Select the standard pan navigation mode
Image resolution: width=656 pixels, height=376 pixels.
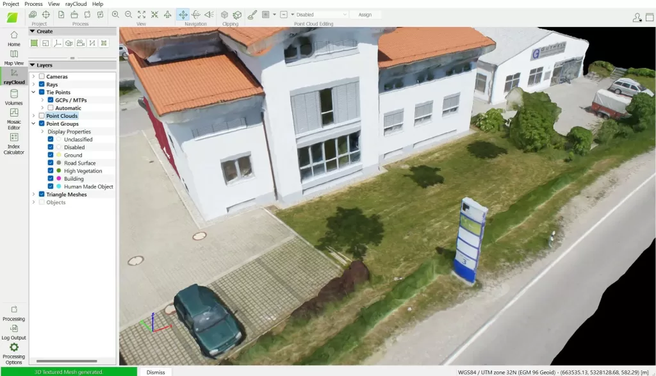click(183, 15)
